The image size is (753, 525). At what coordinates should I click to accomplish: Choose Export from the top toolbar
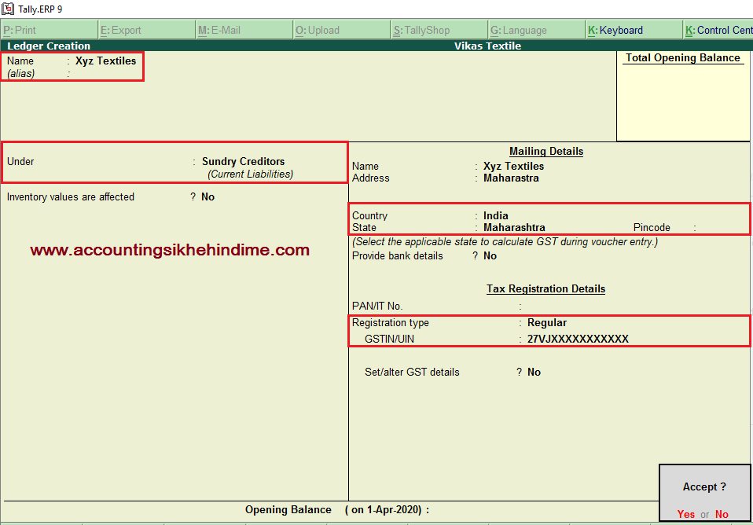[x=146, y=30]
